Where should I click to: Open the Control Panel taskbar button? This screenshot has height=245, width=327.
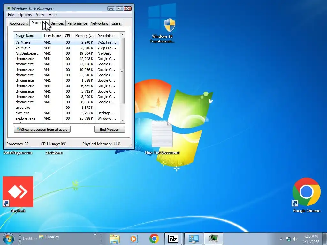194,239
